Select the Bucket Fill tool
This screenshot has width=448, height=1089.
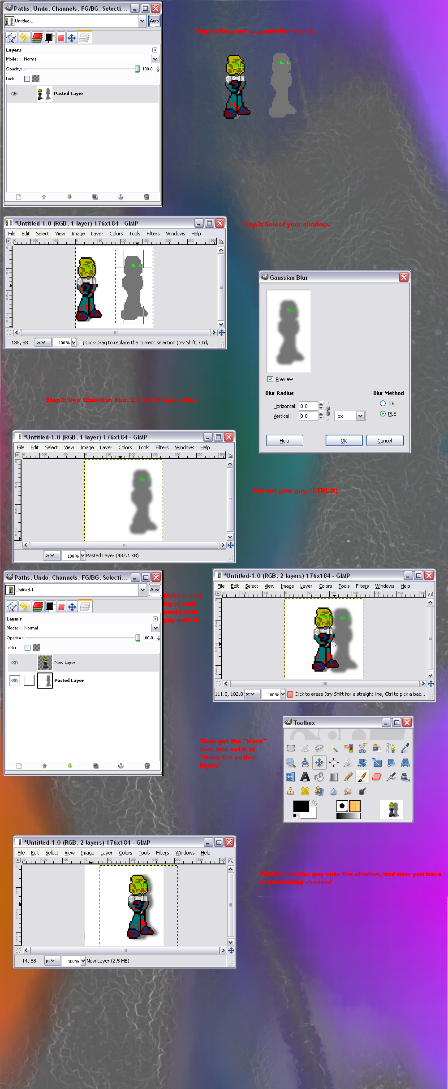(319, 777)
